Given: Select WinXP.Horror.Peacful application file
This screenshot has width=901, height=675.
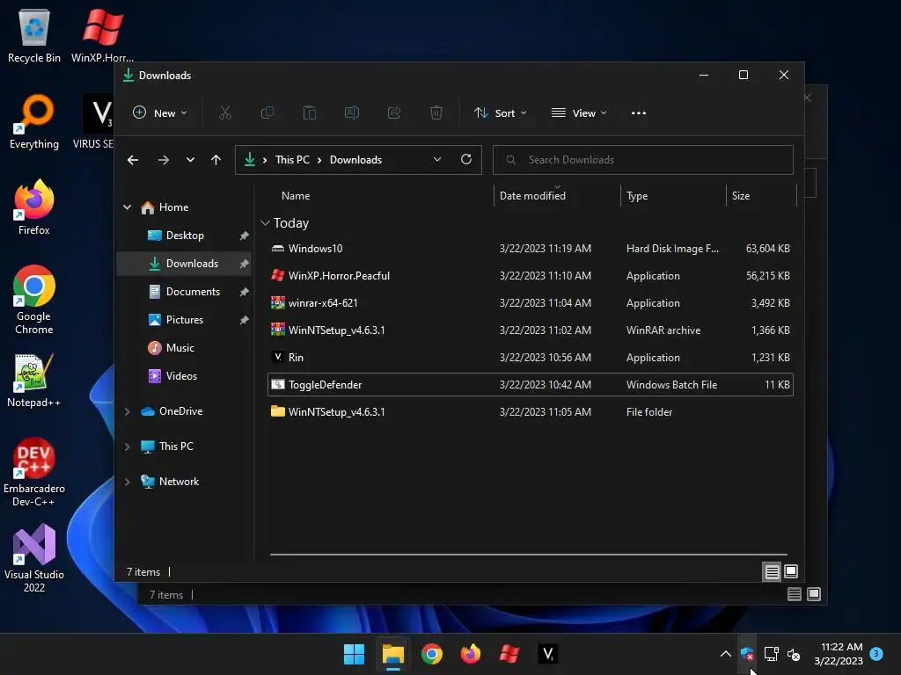Looking at the screenshot, I should (531, 275).
